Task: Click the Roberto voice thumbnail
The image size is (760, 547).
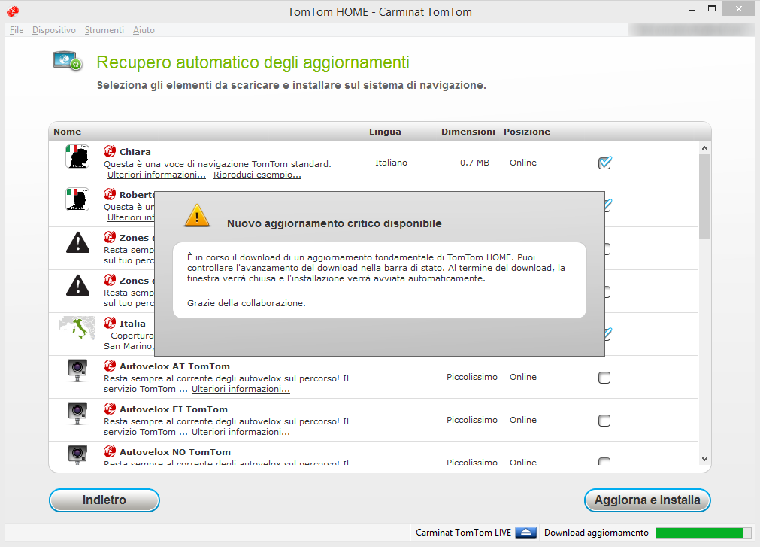Action: tap(77, 199)
